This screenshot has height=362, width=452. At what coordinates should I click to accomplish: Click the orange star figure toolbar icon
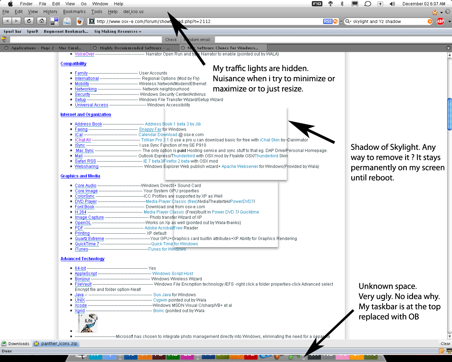435,12
